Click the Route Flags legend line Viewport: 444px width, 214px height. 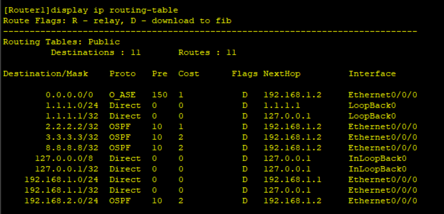(117, 21)
